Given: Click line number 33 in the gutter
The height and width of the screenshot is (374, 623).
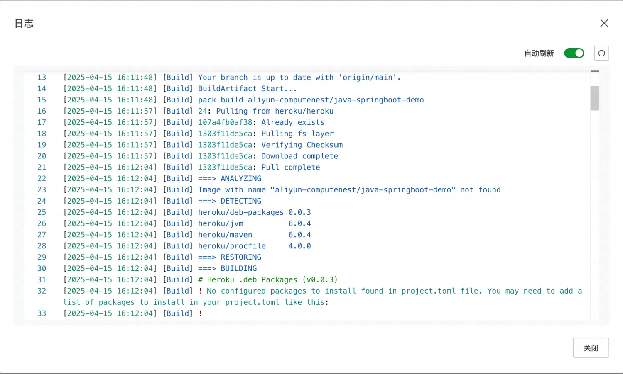Looking at the screenshot, I should point(42,313).
